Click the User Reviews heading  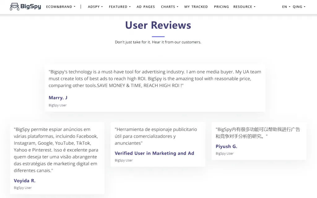(x=158, y=25)
